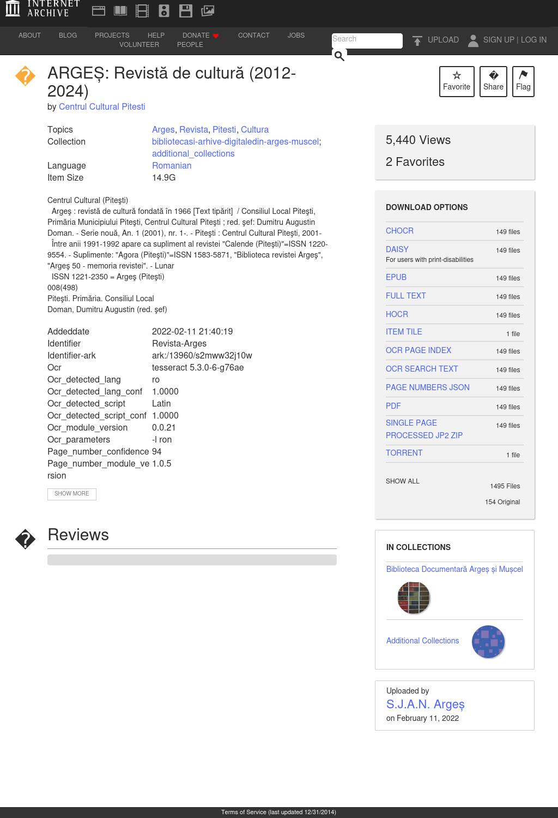
Task: Open the Web (Wayback) media icon
Action: [99, 10]
